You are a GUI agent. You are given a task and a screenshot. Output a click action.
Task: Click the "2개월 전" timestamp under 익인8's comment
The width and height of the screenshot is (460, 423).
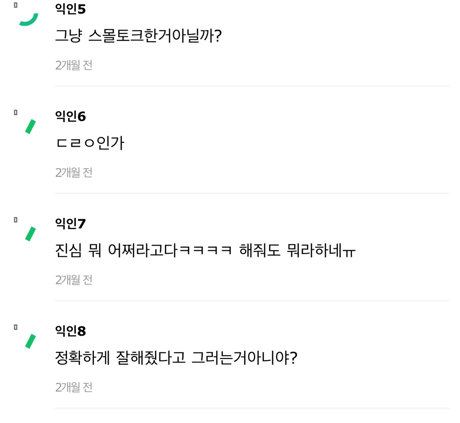coord(74,388)
